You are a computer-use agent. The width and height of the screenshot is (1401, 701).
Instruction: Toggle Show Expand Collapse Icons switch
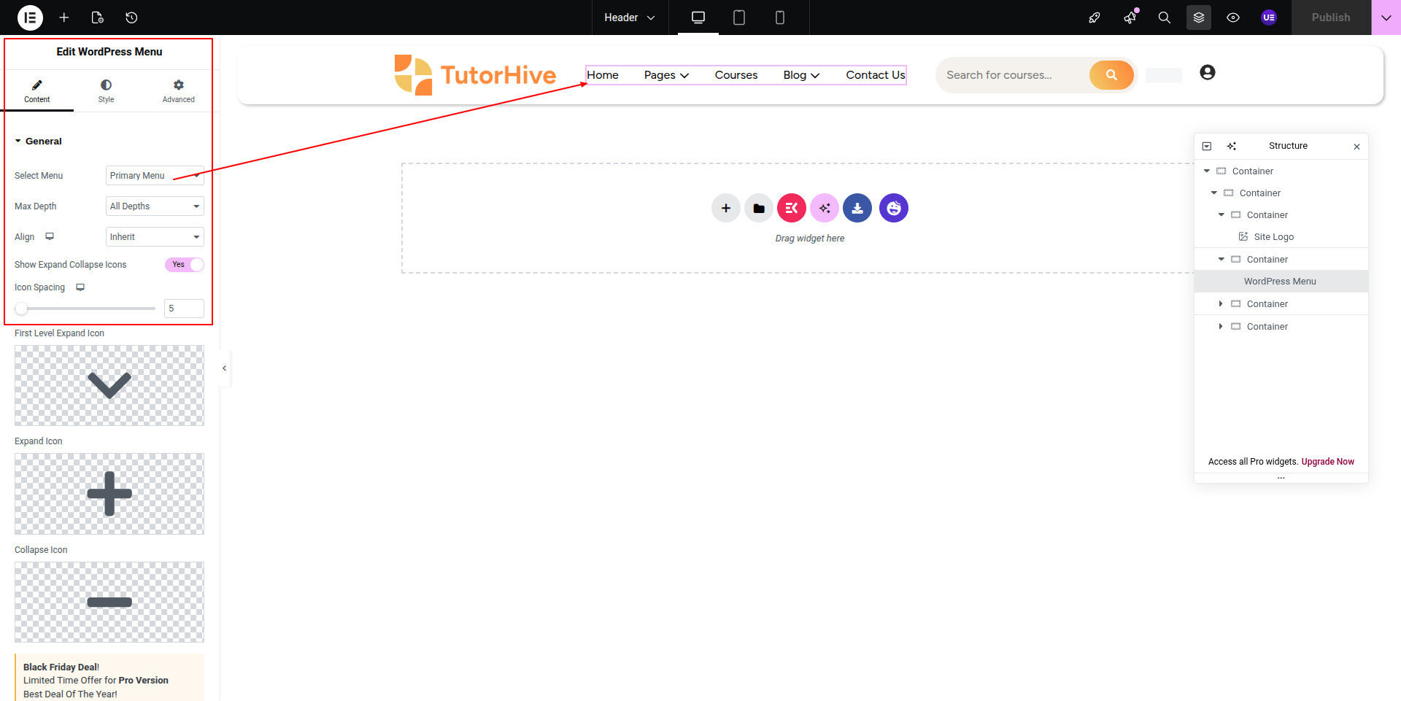[x=184, y=265]
